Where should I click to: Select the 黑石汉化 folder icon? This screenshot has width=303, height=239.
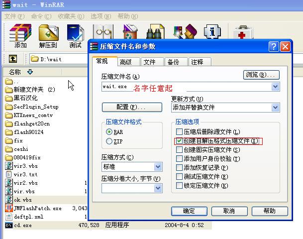pos(8,98)
